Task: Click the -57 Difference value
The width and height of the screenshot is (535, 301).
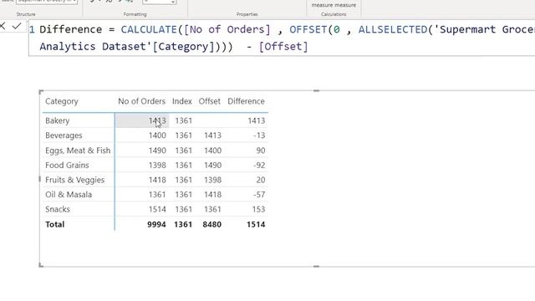Action: pos(259,195)
